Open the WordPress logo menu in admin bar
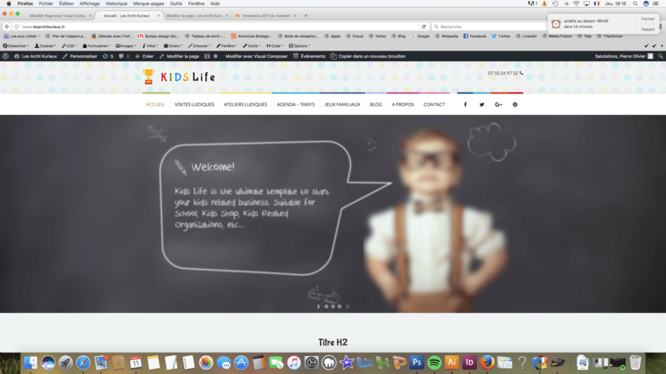Image resolution: width=666 pixels, height=374 pixels. pyautogui.click(x=5, y=56)
